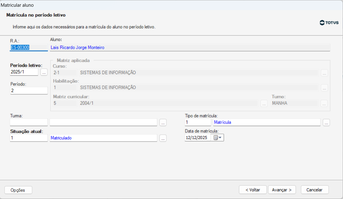Open the Turma lookup ellipsis button
This screenshot has height=199, width=343.
(163, 122)
